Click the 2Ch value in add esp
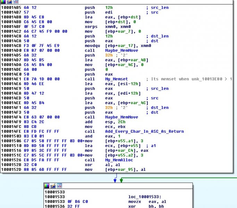 [121, 122]
